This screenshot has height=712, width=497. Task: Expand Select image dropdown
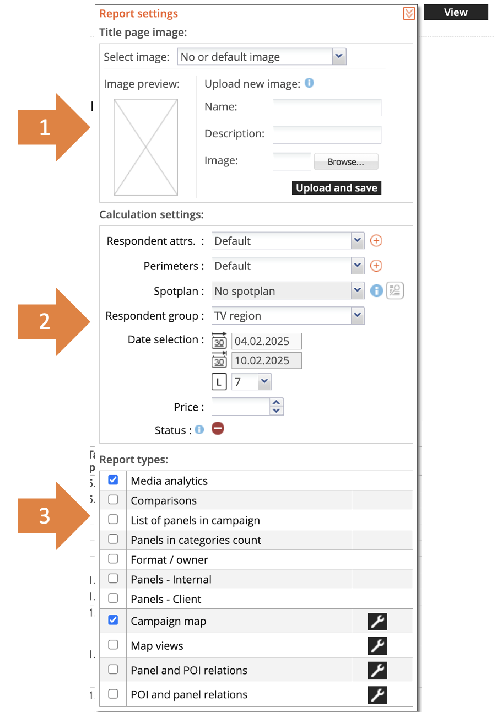point(262,57)
